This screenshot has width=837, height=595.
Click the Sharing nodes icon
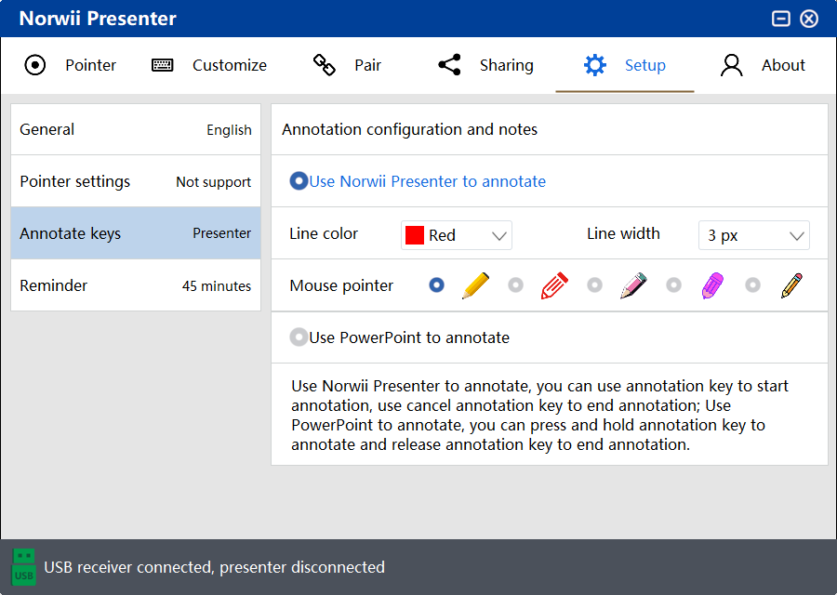449,64
